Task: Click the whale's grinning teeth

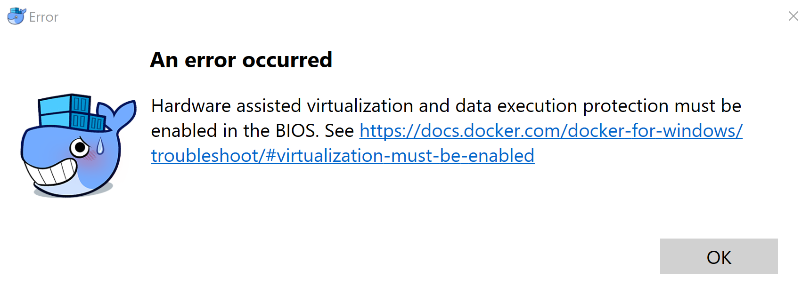Action: click(x=53, y=172)
